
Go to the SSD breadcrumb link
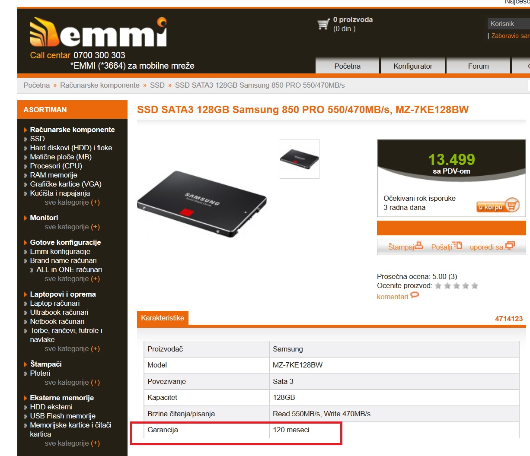[x=157, y=85]
